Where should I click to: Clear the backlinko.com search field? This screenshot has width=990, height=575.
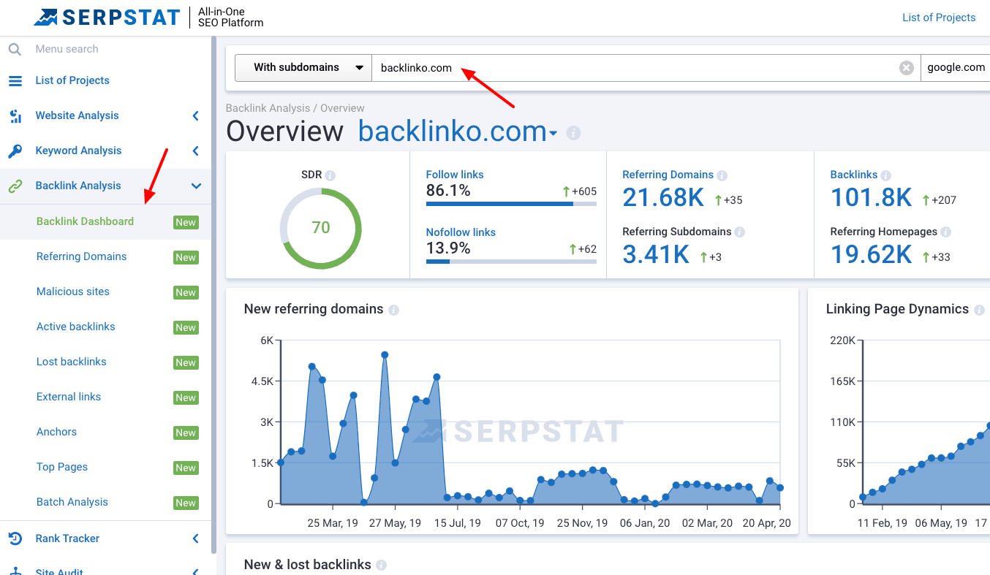907,67
